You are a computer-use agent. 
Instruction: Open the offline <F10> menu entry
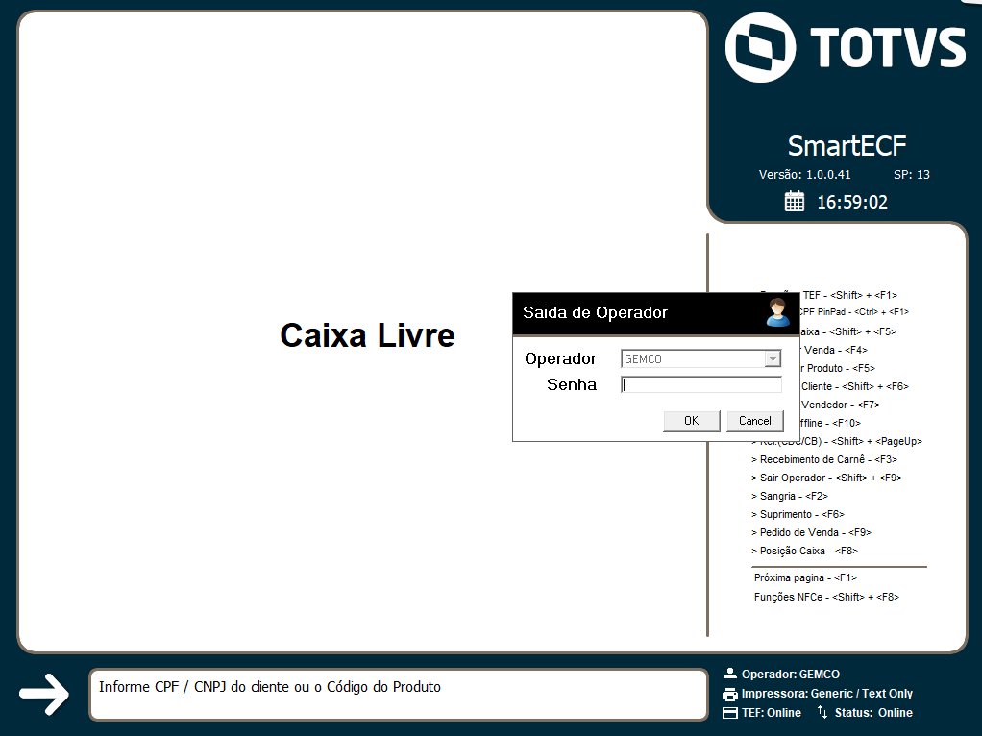[x=830, y=423]
